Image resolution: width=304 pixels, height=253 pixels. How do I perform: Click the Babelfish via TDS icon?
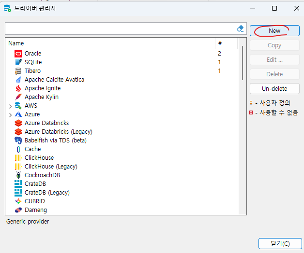click(18, 141)
